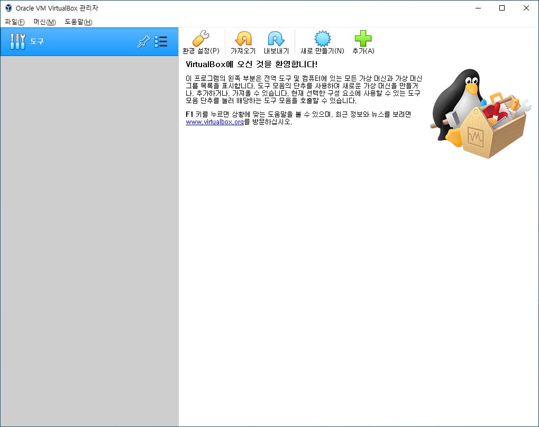Image resolution: width=539 pixels, height=427 pixels.
Task: Create a new VM with 새로 만들기(N)
Action: (322, 42)
